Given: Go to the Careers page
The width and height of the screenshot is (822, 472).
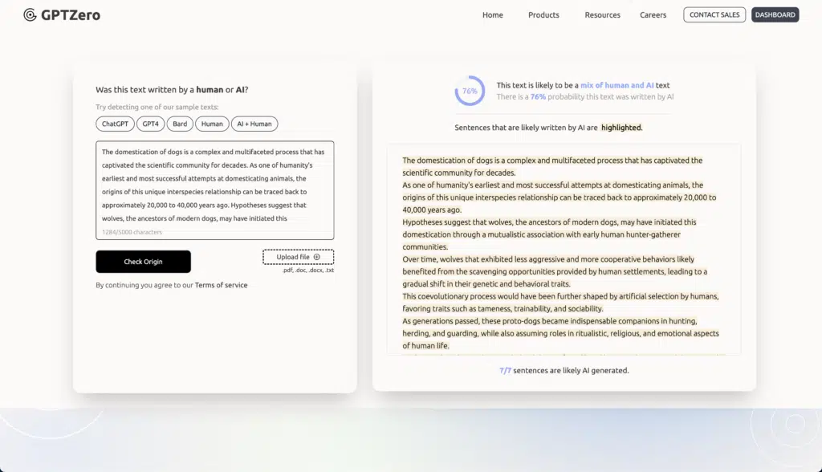Looking at the screenshot, I should pos(653,14).
